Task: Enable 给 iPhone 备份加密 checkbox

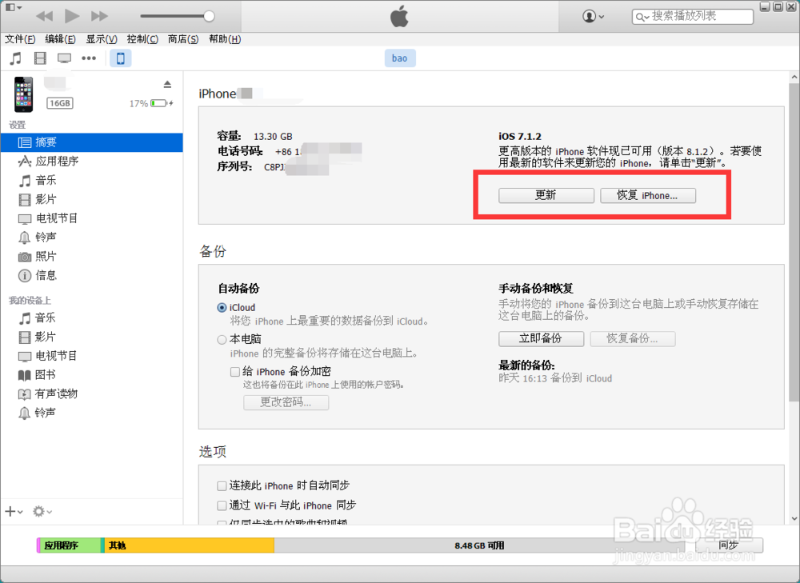Action: (235, 372)
